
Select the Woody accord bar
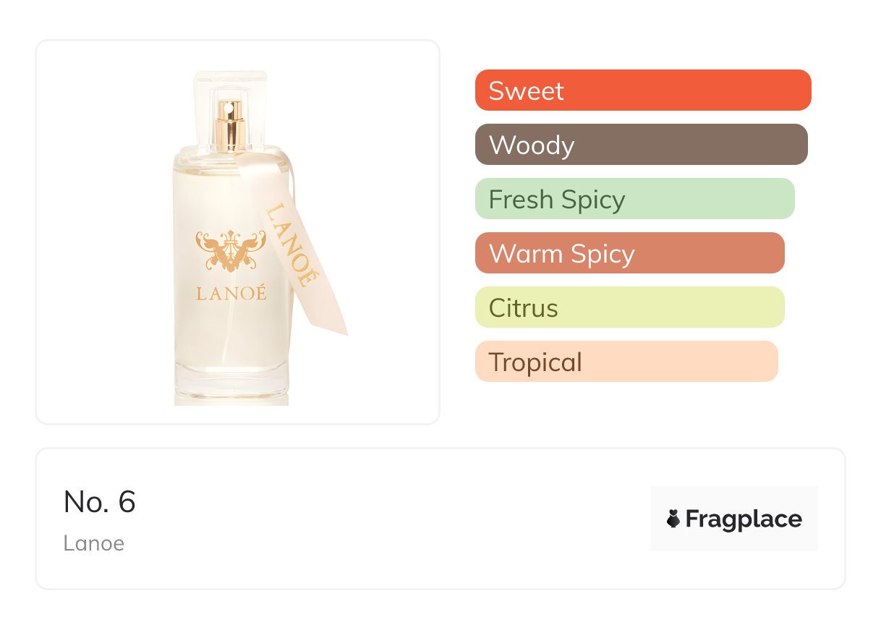coord(642,145)
